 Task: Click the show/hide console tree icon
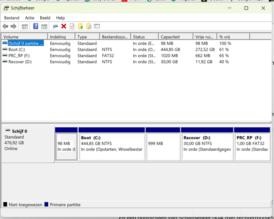pos(25,26)
